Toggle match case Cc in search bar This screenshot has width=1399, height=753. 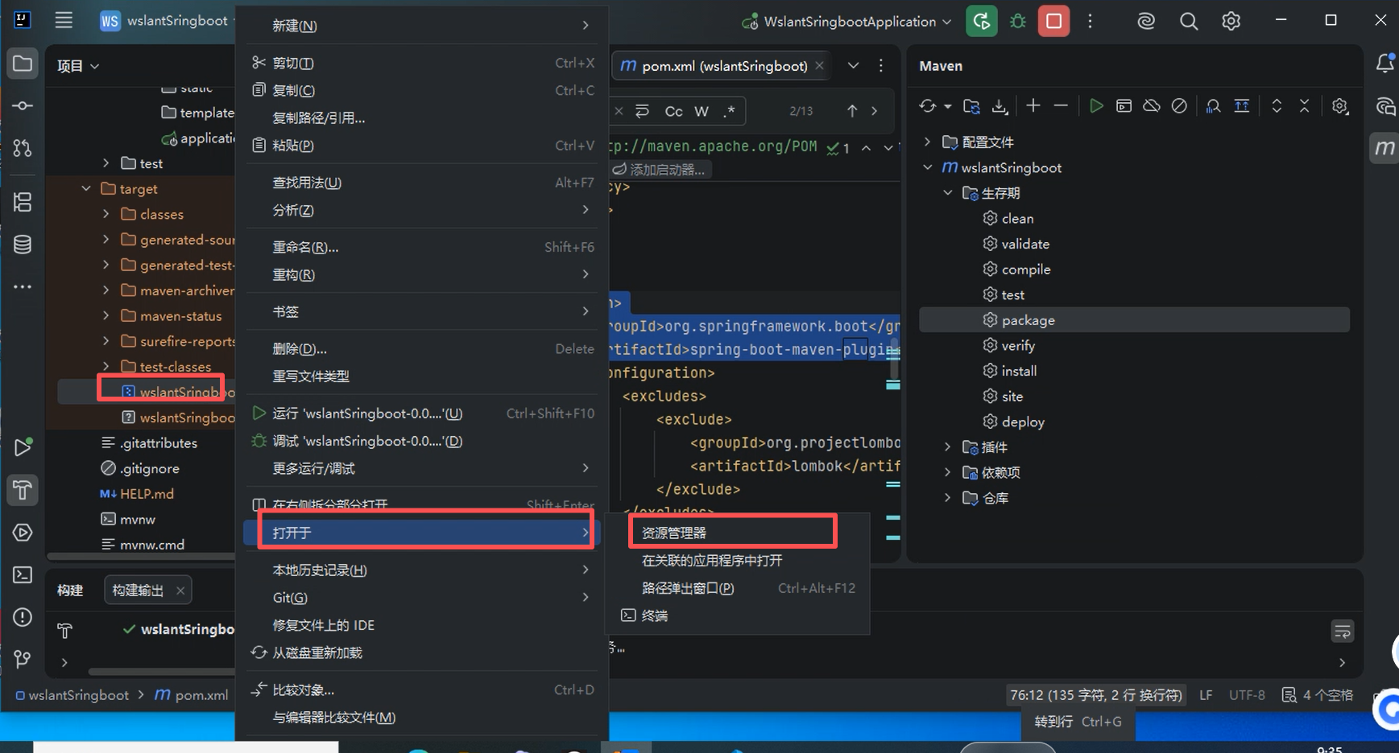click(673, 111)
